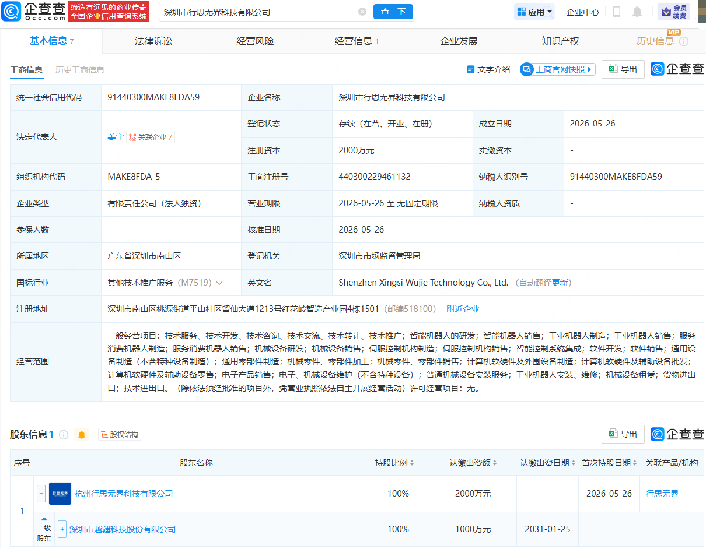706x549 pixels.
Task: Open 附近企业 nearby companies link
Action: click(463, 309)
